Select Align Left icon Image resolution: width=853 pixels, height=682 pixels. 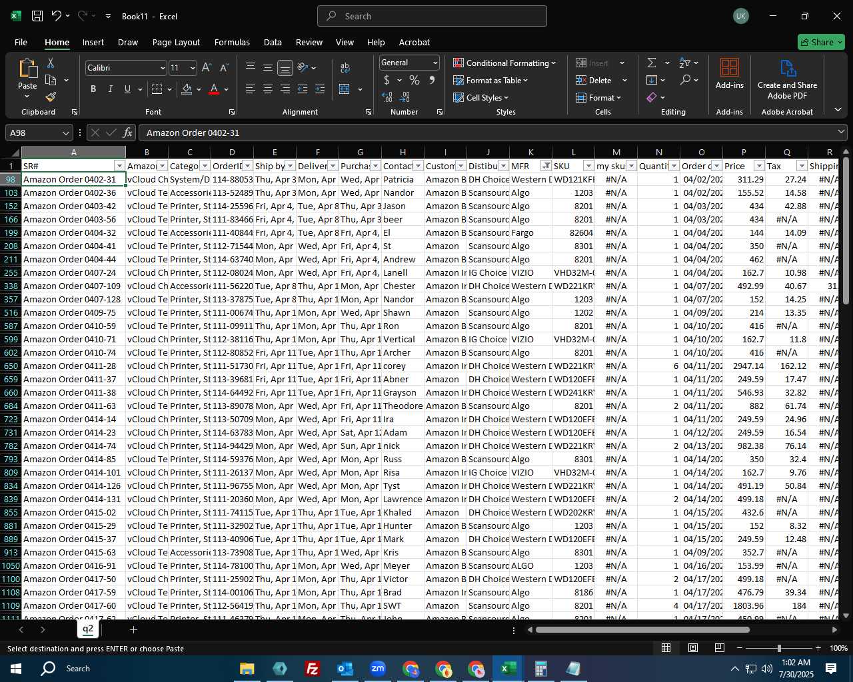[x=251, y=89]
